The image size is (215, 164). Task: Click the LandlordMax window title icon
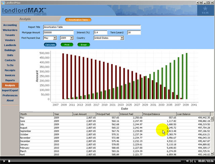3,3
